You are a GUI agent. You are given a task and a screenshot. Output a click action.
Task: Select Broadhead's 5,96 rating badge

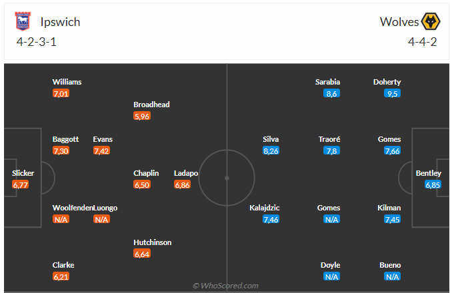pos(142,116)
